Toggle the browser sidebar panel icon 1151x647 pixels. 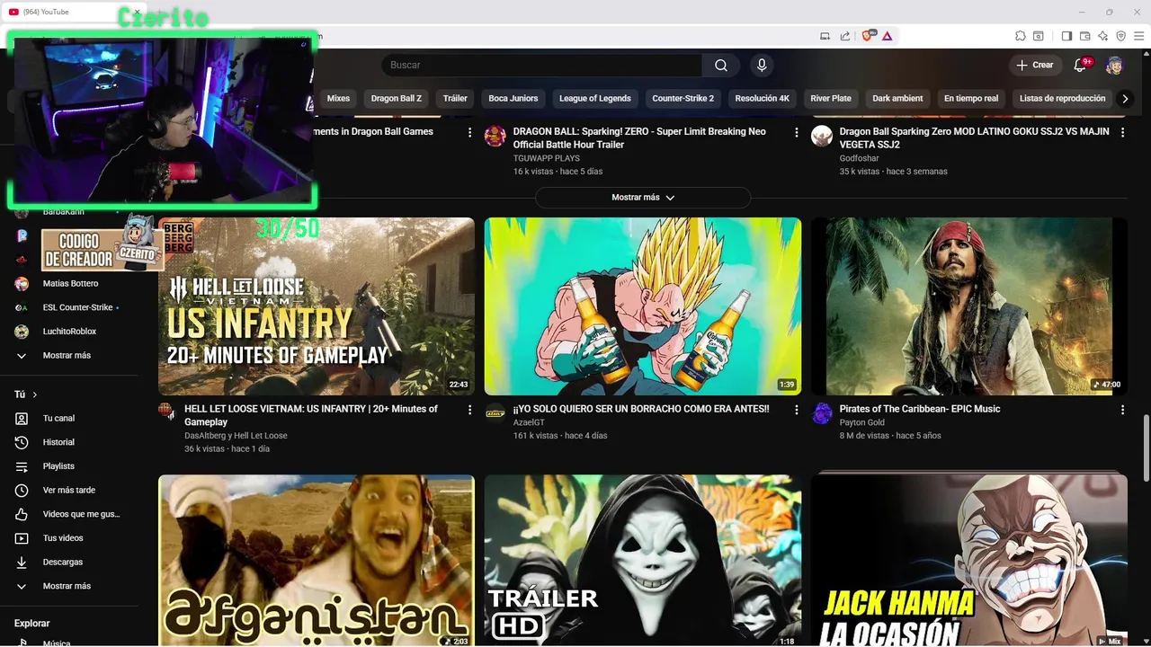(x=1066, y=36)
